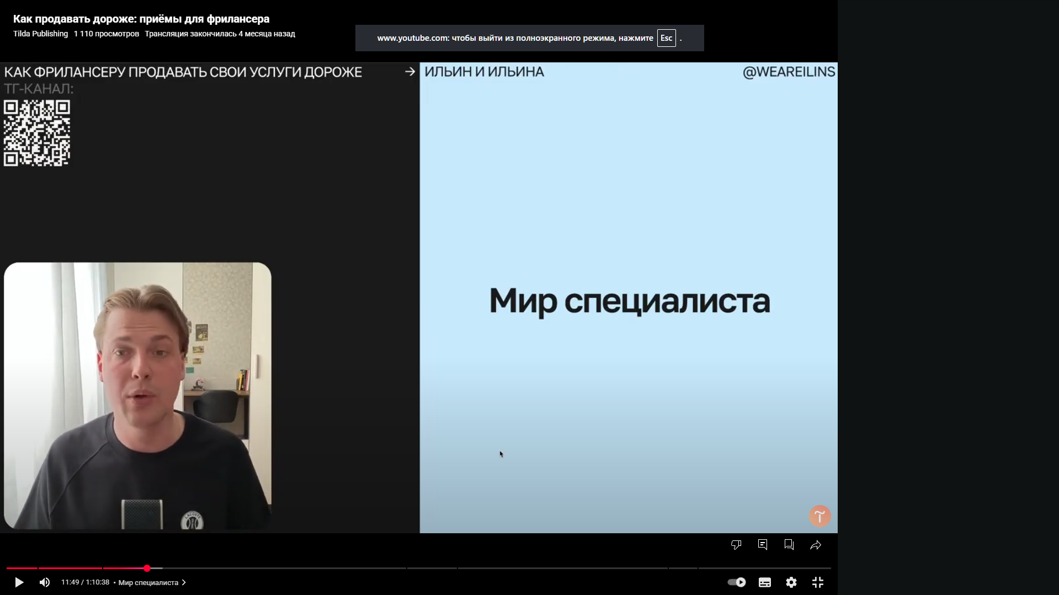The height and width of the screenshot is (595, 1059).
Task: Click the dislike thumbs-down icon
Action: [736, 545]
